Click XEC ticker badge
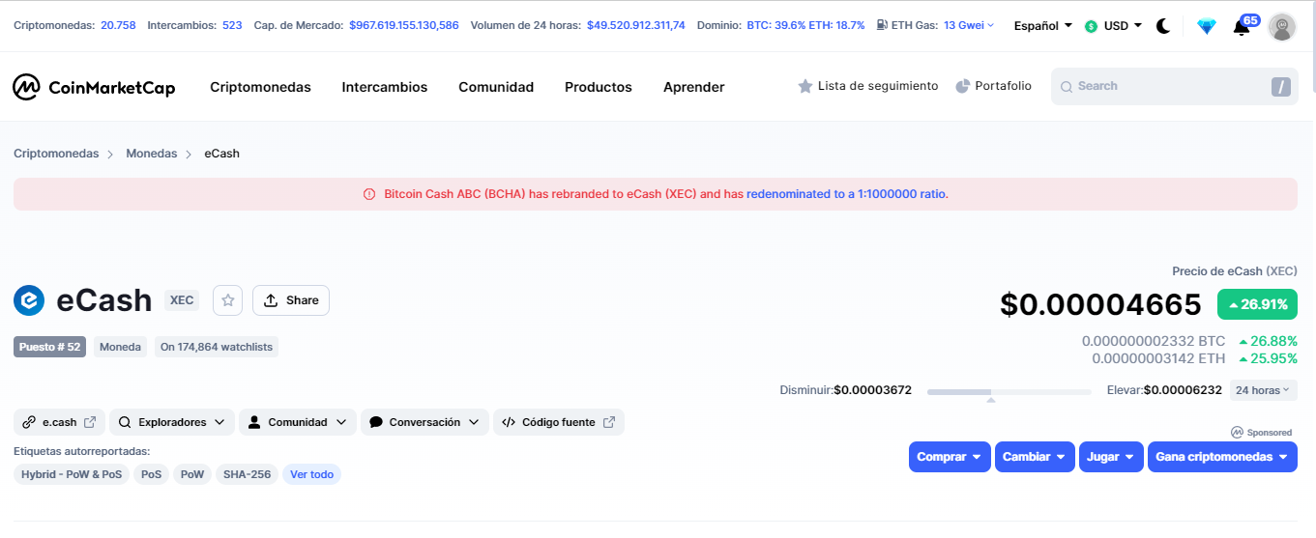The image size is (1316, 538). pos(182,300)
